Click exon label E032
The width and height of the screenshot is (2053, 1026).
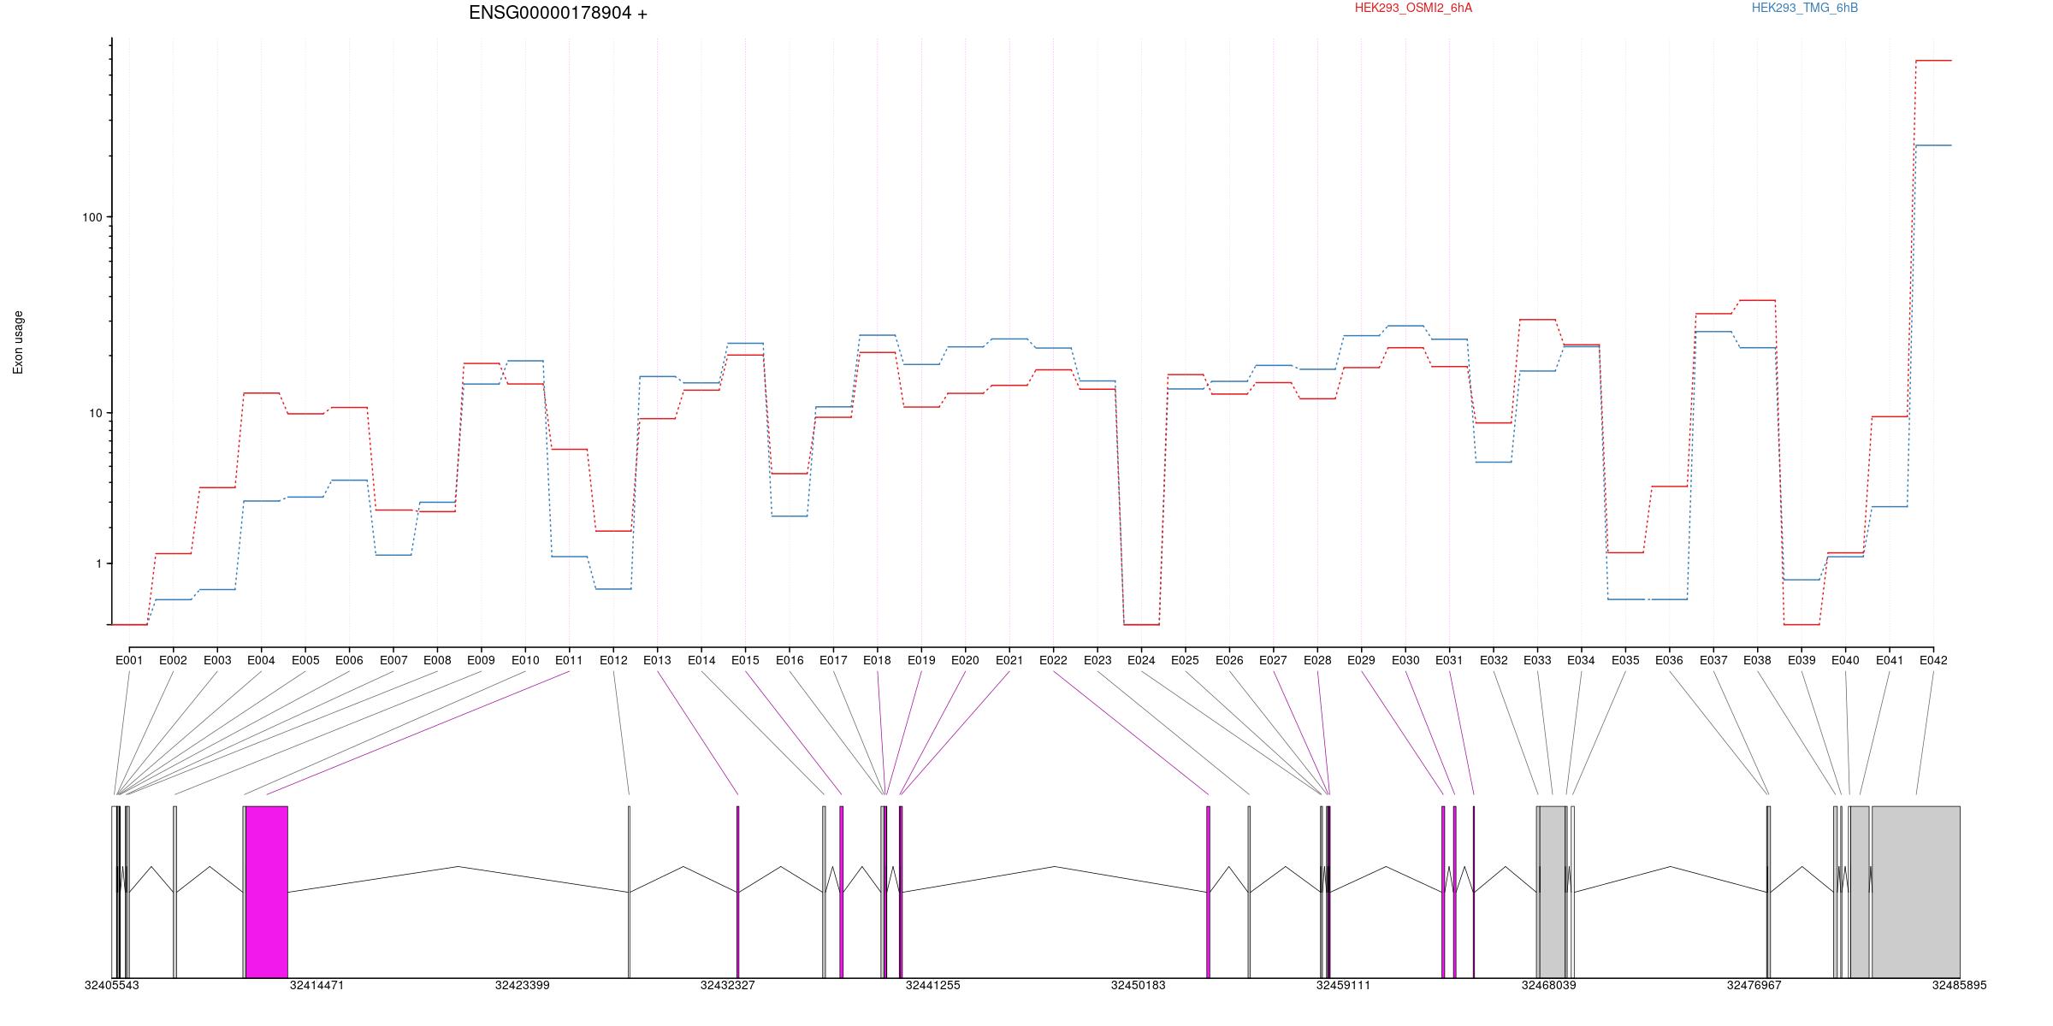coord(1494,660)
